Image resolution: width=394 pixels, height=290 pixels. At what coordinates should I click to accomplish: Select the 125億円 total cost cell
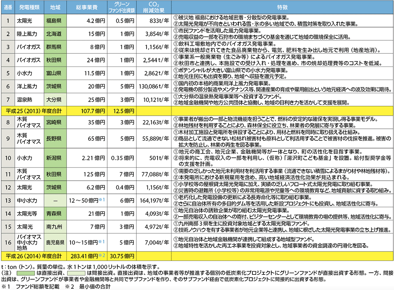[87, 174]
